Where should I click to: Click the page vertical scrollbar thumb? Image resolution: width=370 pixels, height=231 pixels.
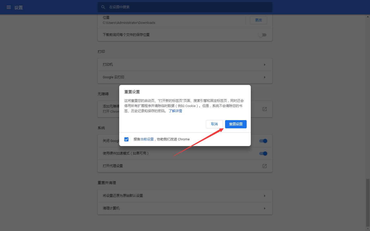point(368,203)
